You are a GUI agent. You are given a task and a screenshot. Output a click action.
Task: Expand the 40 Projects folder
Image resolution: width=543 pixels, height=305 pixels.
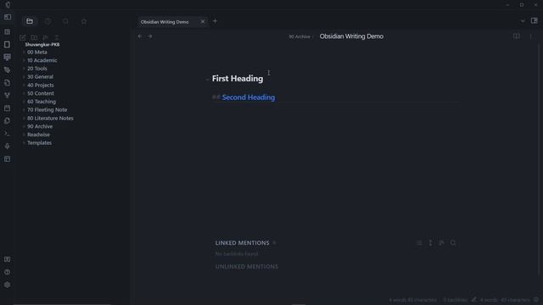point(41,85)
